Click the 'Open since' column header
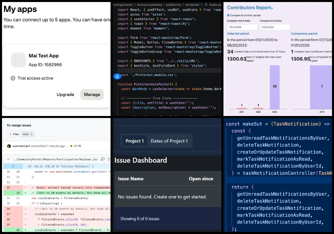Screen dimensions: 334x234 click(201, 179)
